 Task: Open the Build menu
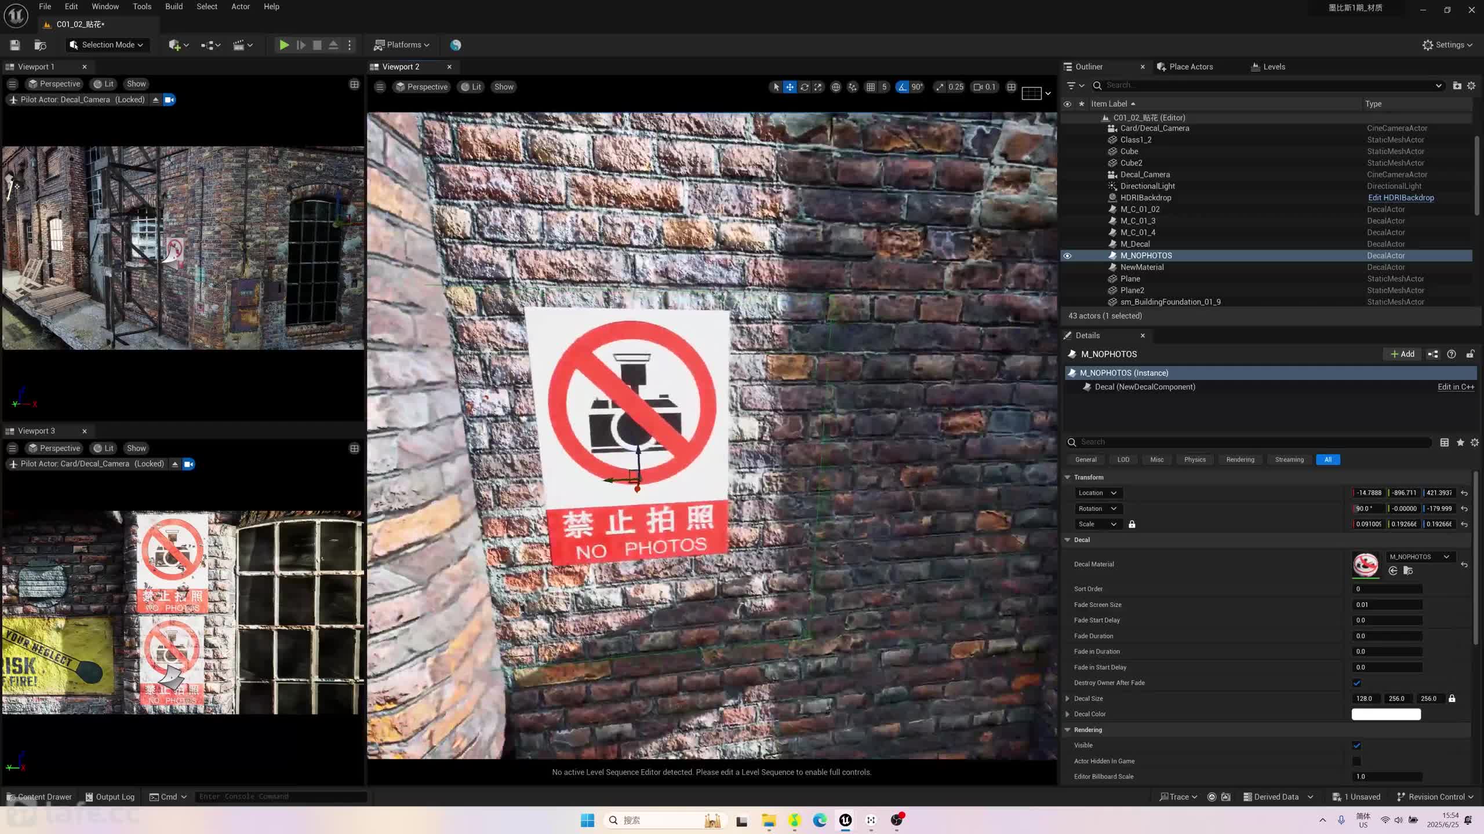(x=174, y=6)
